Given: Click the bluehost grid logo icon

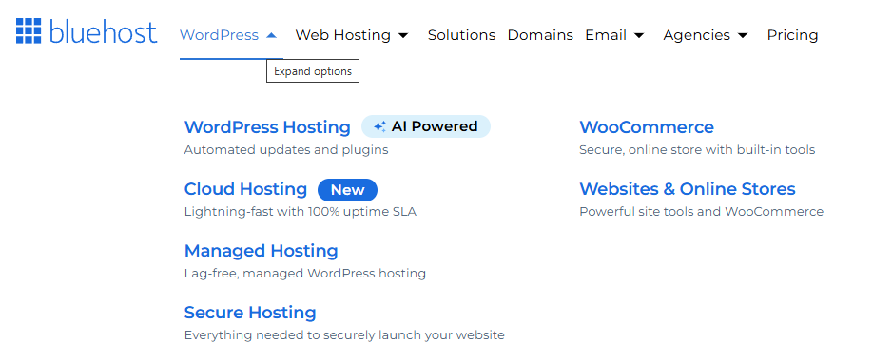Looking at the screenshot, I should tap(29, 30).
